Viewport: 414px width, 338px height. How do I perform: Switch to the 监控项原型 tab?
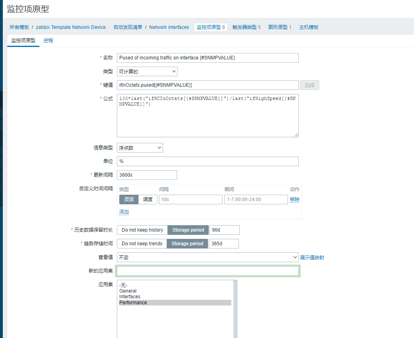pyautogui.click(x=23, y=40)
